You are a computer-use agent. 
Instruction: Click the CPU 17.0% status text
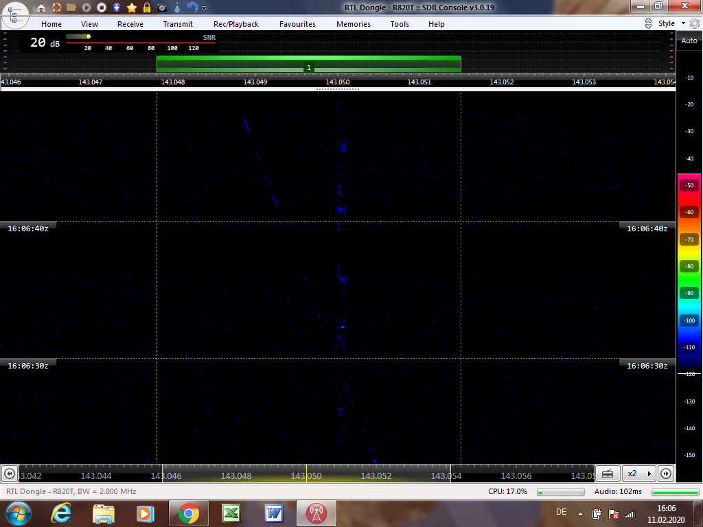pos(507,491)
